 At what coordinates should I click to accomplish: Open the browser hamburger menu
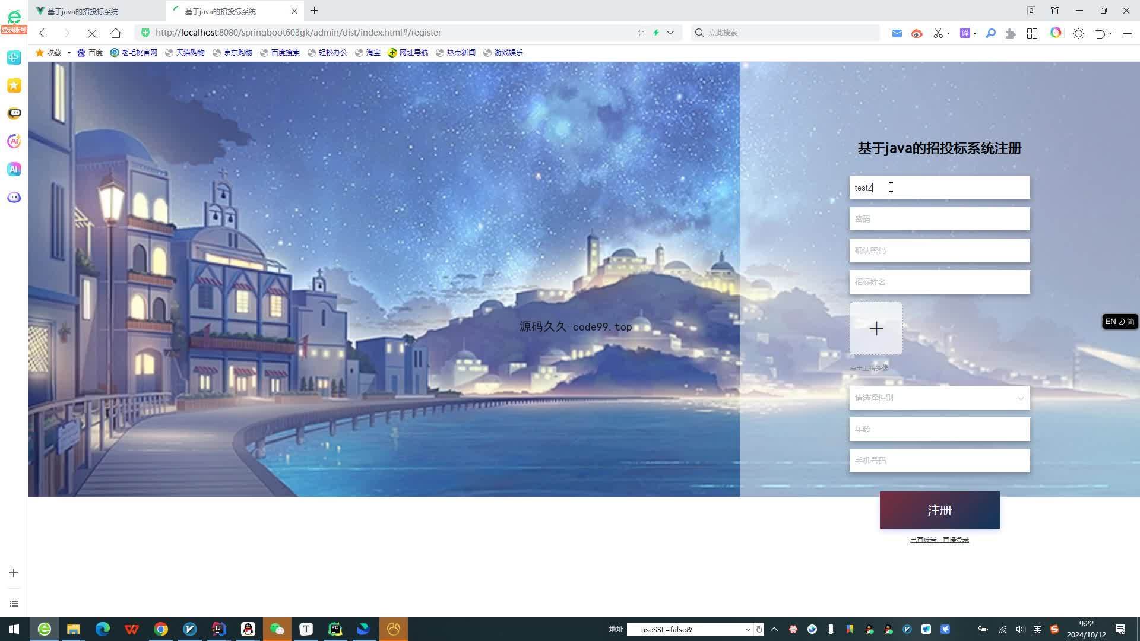tap(1128, 33)
